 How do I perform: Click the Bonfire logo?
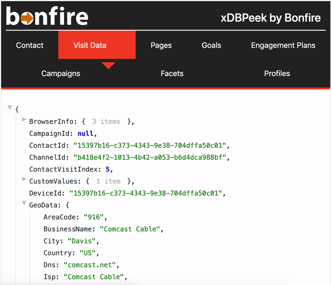click(47, 16)
